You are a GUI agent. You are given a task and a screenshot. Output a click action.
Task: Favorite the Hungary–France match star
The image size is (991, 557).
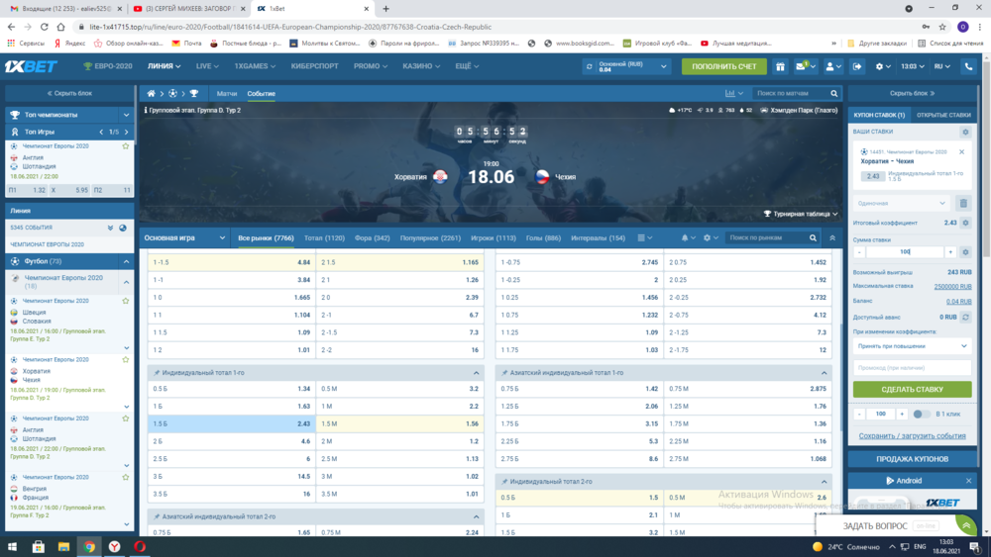126,477
